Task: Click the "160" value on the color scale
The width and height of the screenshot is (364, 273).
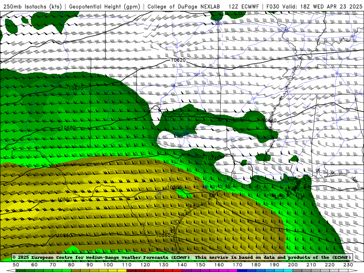Action: [219, 265]
